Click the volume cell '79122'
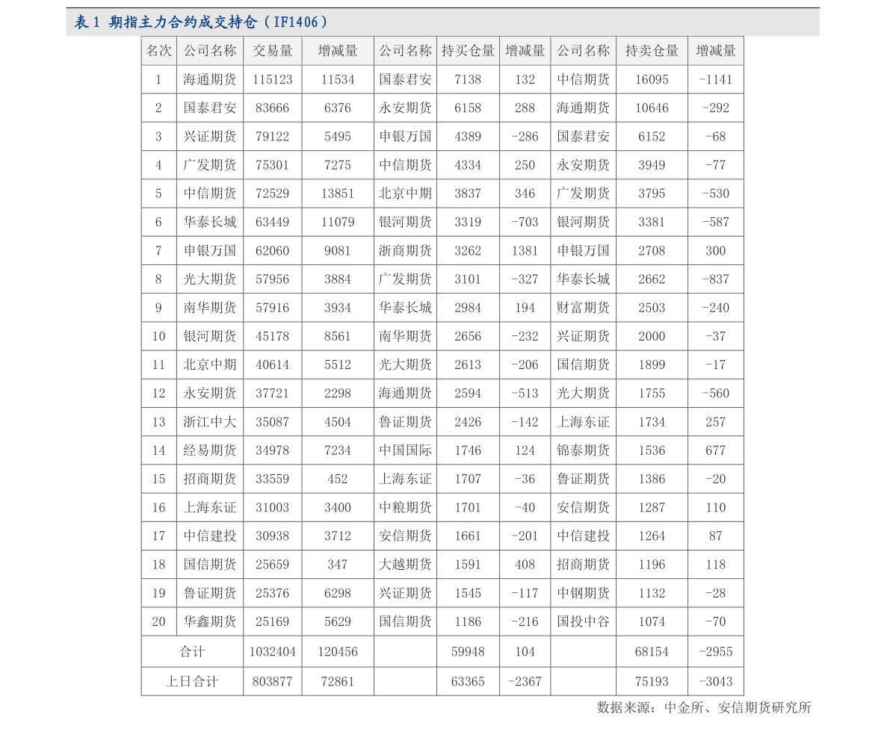The width and height of the screenshot is (890, 729). pos(273,137)
